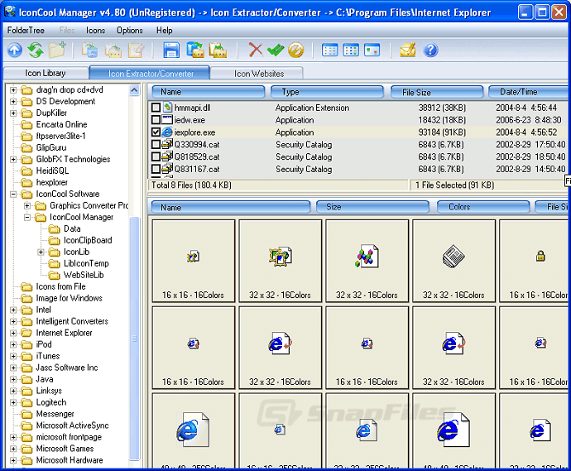571x471 pixels.
Task: Open the Icons menu
Action: (96, 31)
